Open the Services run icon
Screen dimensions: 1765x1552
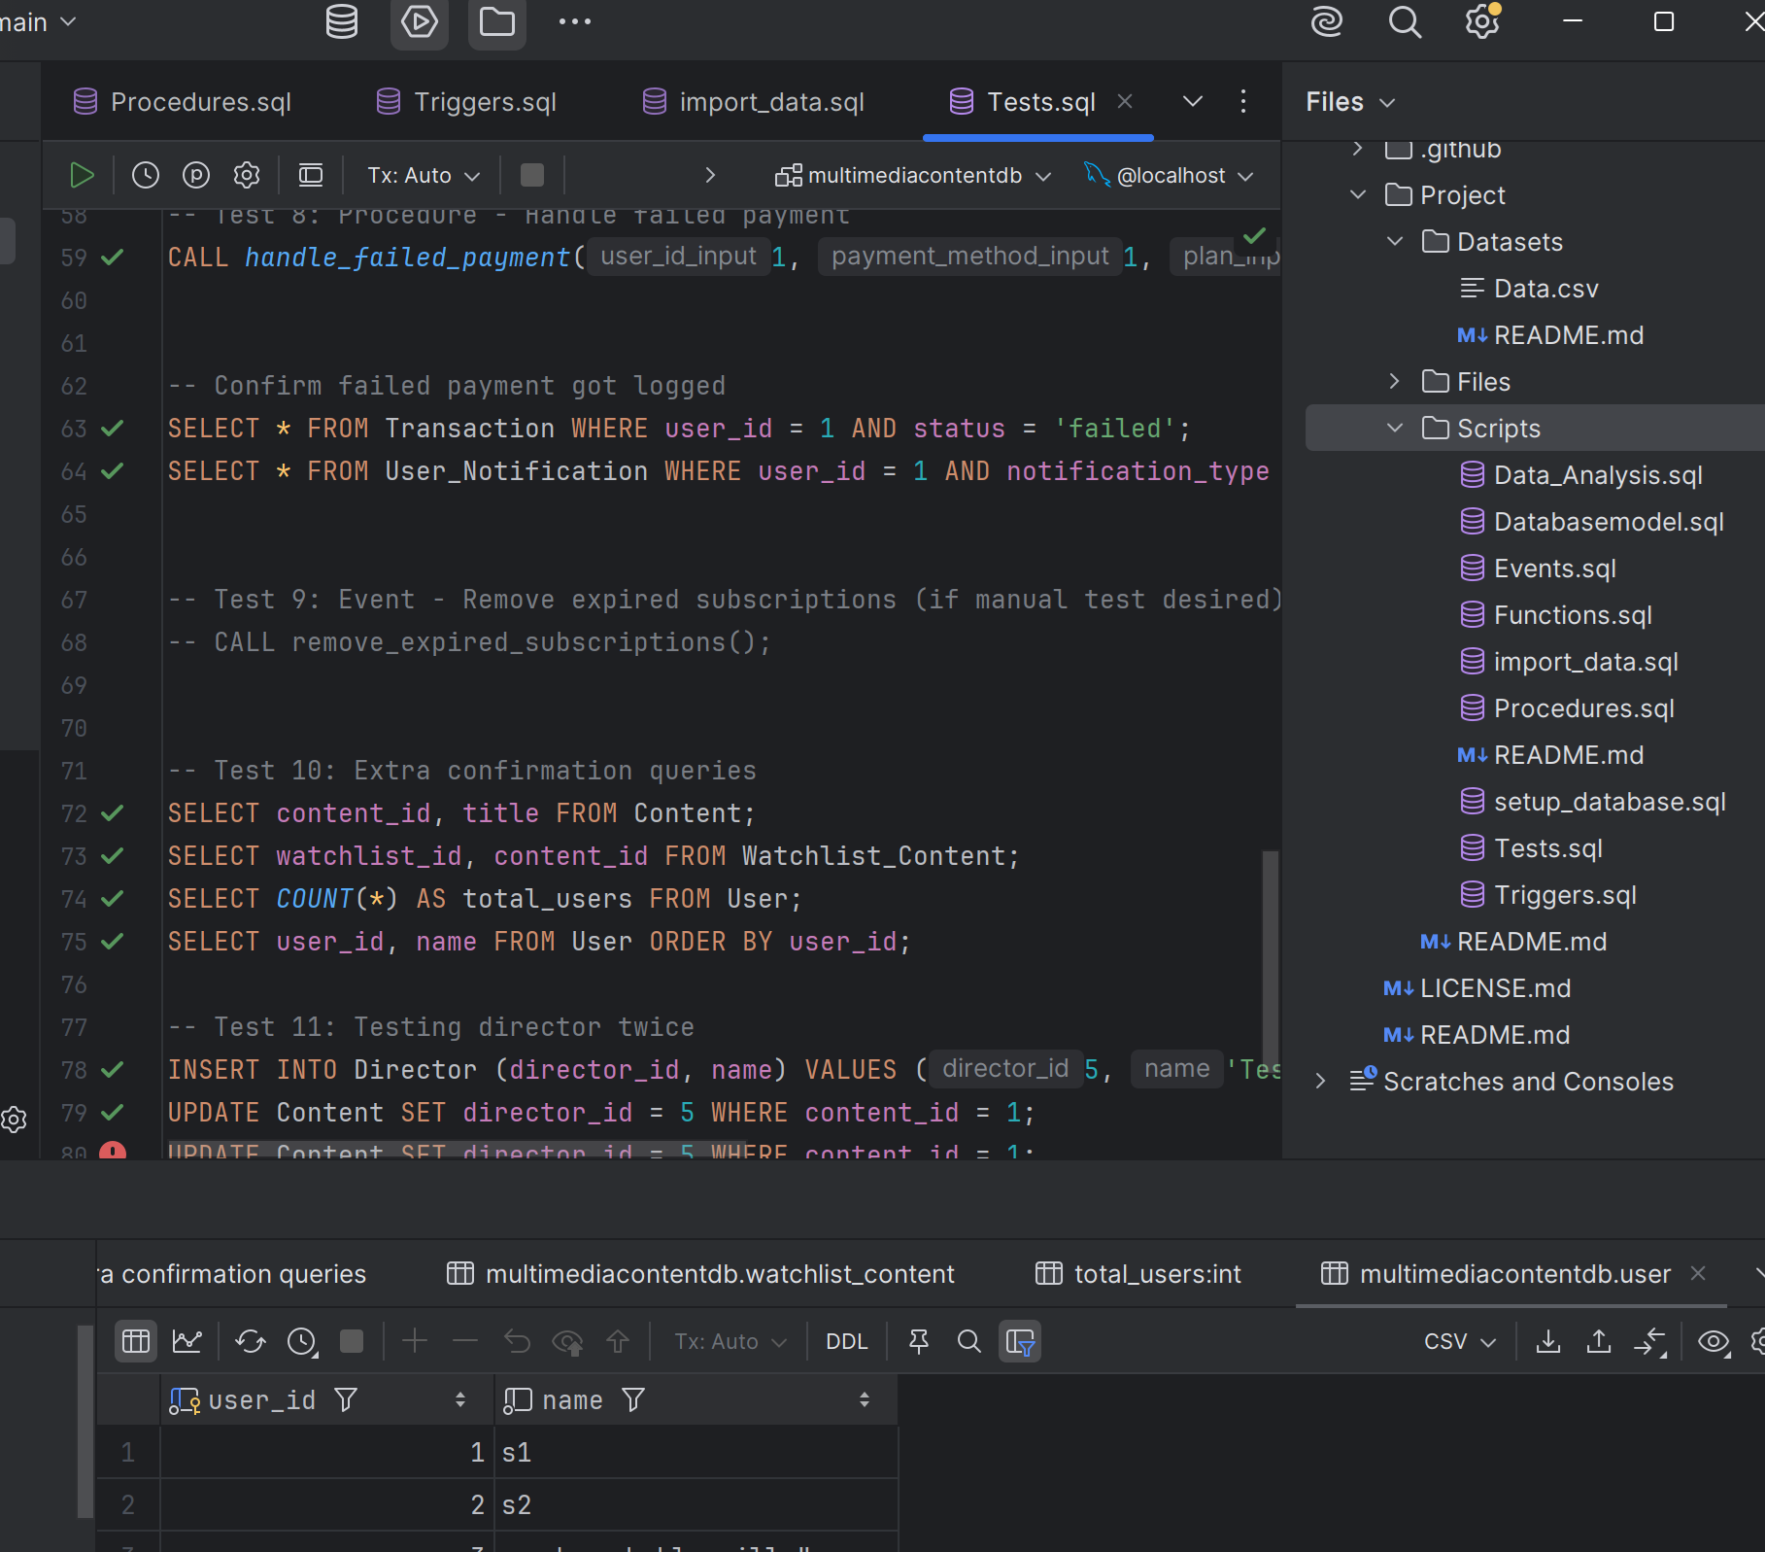[420, 21]
